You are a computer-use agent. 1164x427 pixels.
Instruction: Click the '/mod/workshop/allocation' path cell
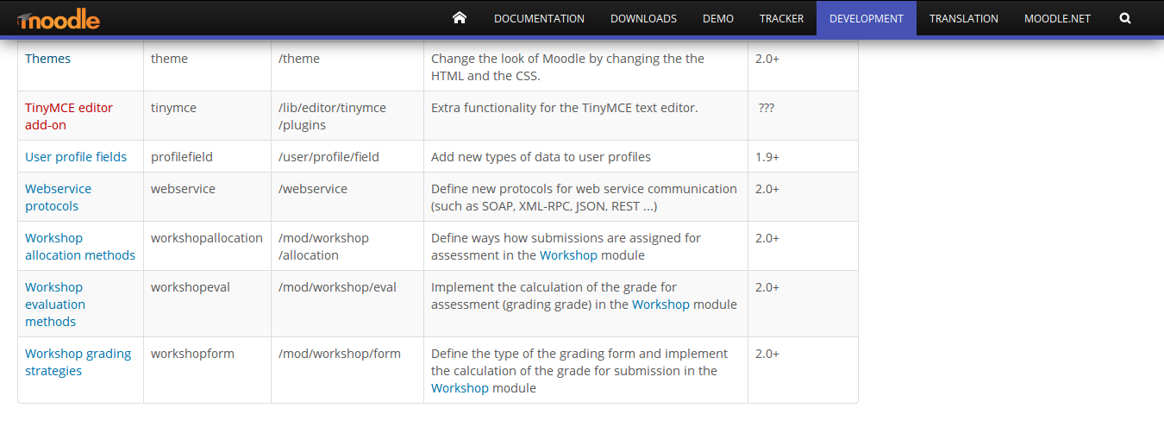(347, 246)
